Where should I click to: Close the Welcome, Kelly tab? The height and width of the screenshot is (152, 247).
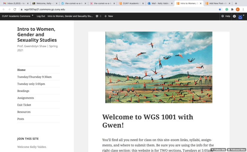pyautogui.click(x=57, y=3)
